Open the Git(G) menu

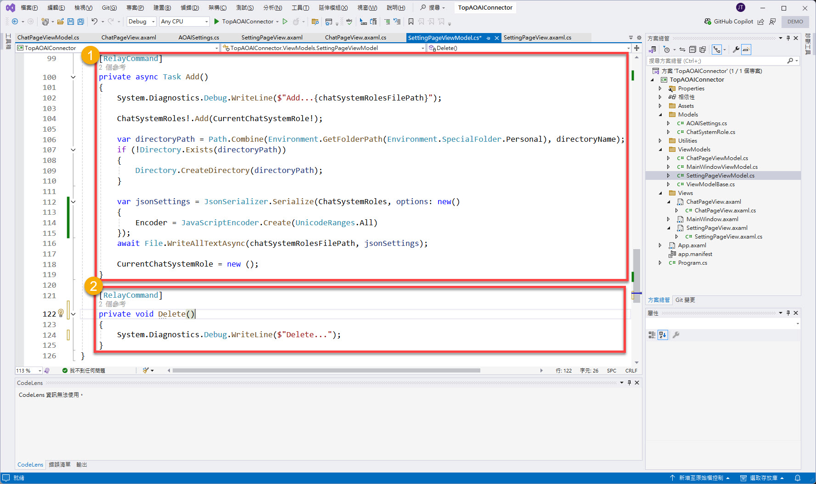[x=109, y=7]
